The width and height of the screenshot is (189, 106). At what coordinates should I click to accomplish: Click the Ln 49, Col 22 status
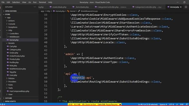148,105
